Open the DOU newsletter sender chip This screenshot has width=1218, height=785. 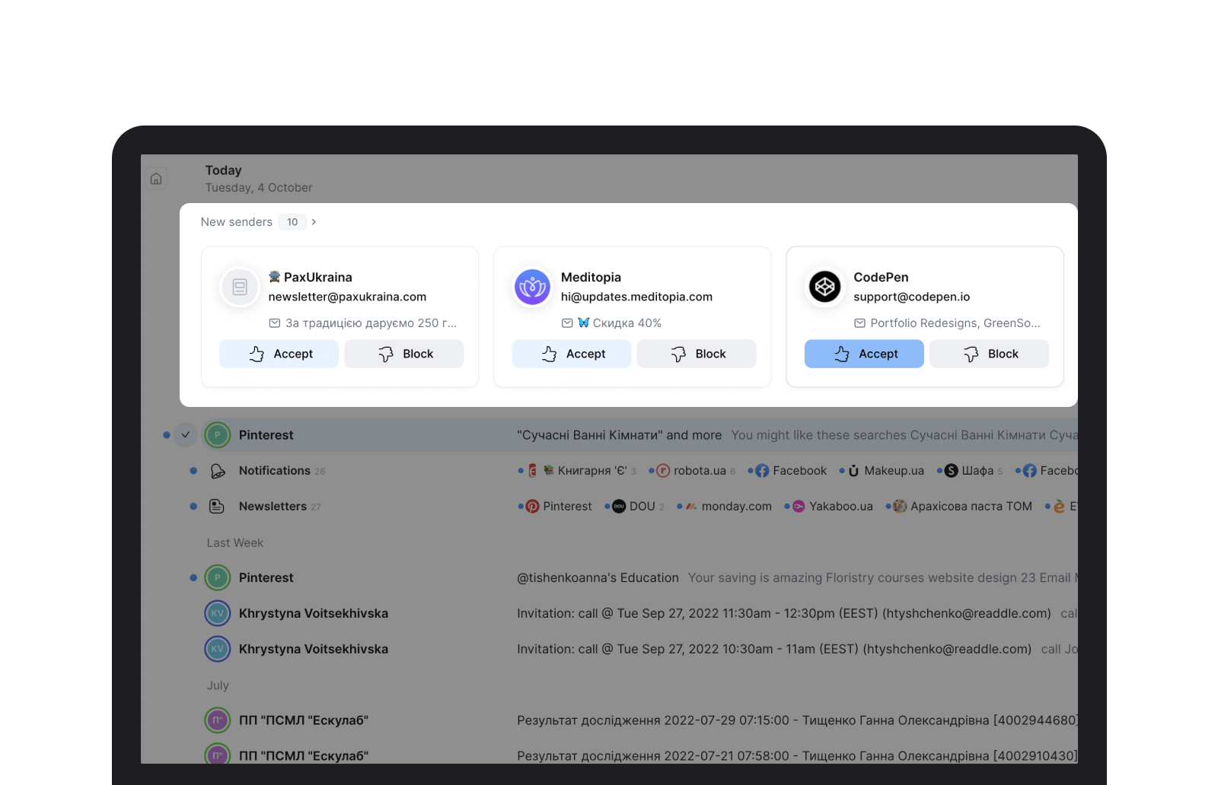638,507
